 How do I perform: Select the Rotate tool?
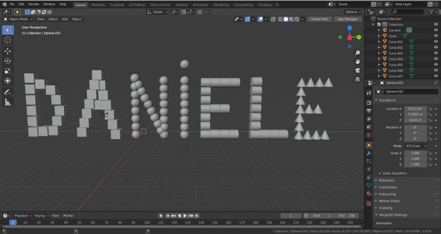click(7, 61)
